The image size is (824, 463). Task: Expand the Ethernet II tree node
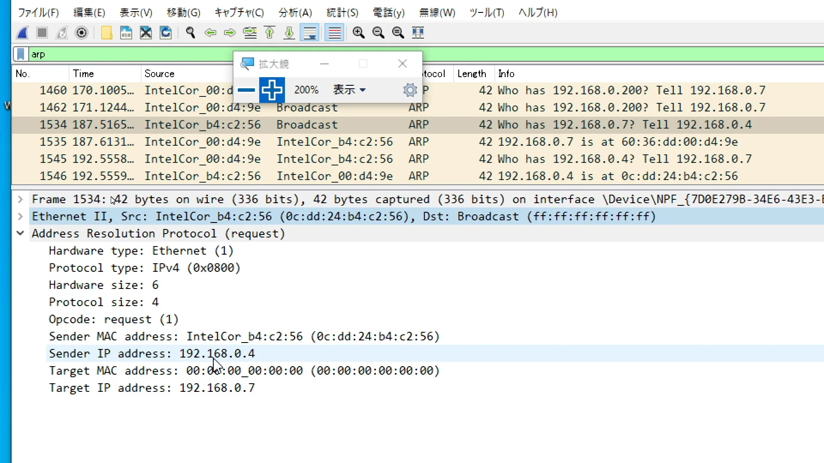(20, 216)
